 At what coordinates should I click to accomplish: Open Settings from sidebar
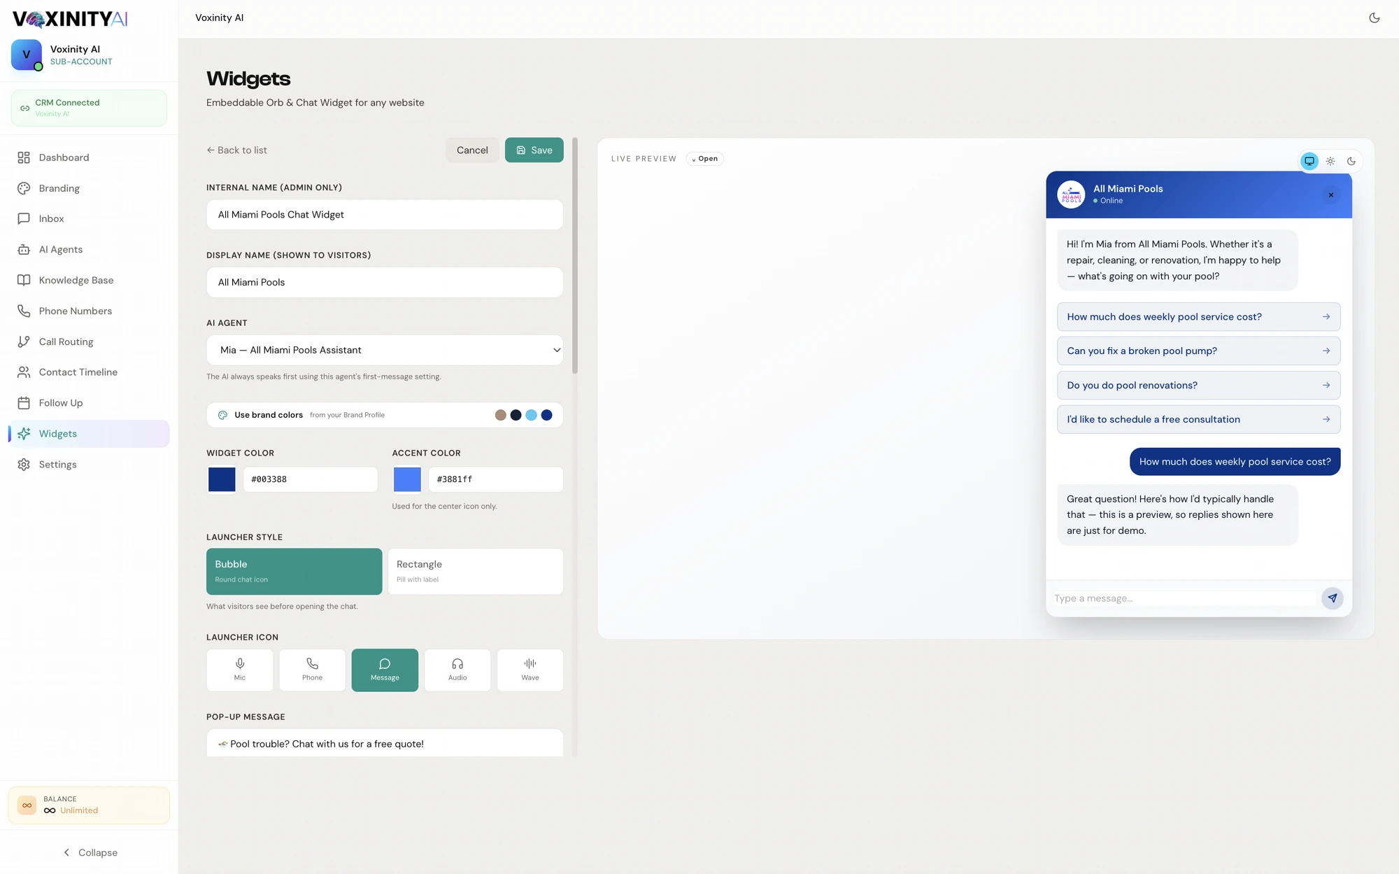90,465
